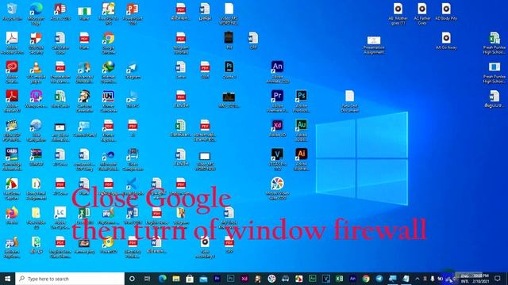
Task: Select the AD Body Pity audio file
Action: (446, 13)
